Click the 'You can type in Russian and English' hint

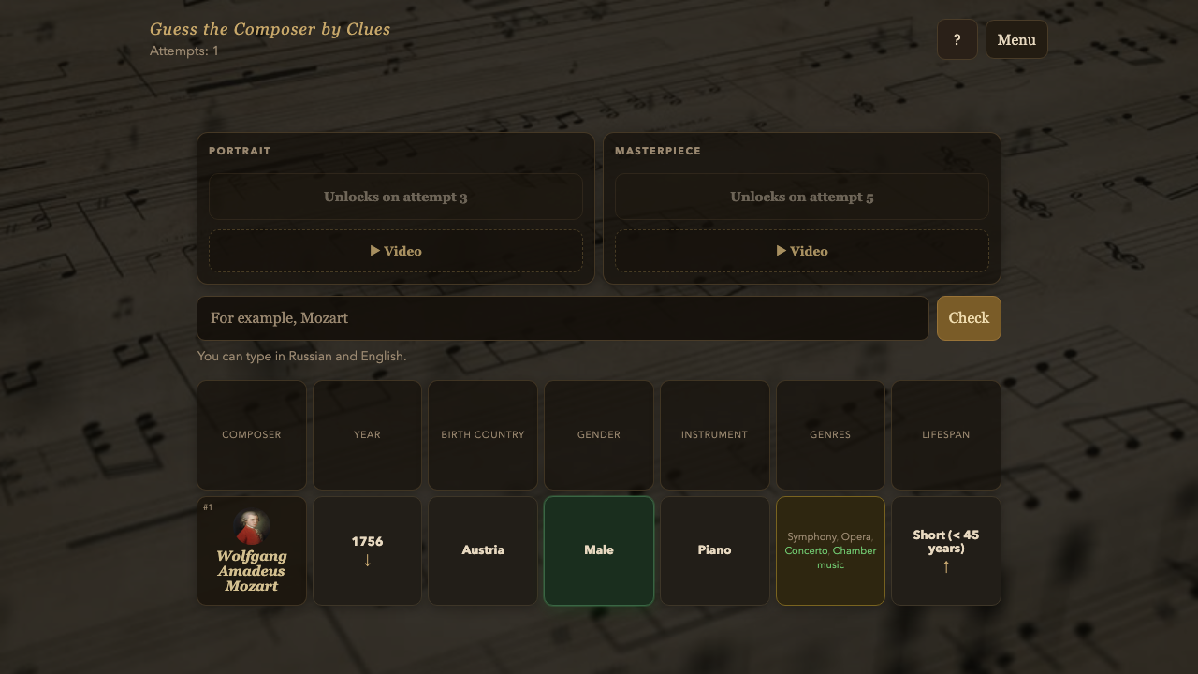[302, 357]
